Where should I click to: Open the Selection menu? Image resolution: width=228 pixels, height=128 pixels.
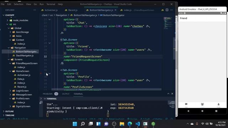(19, 4)
